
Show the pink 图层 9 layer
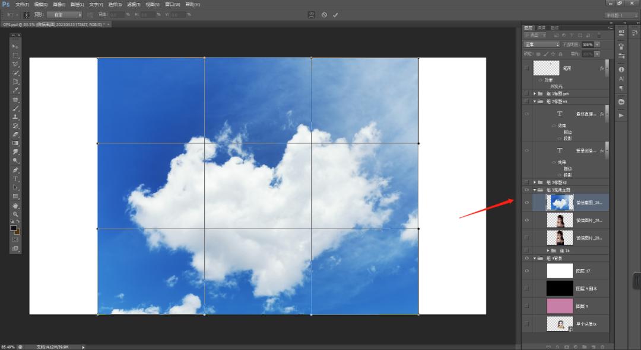tap(526, 306)
